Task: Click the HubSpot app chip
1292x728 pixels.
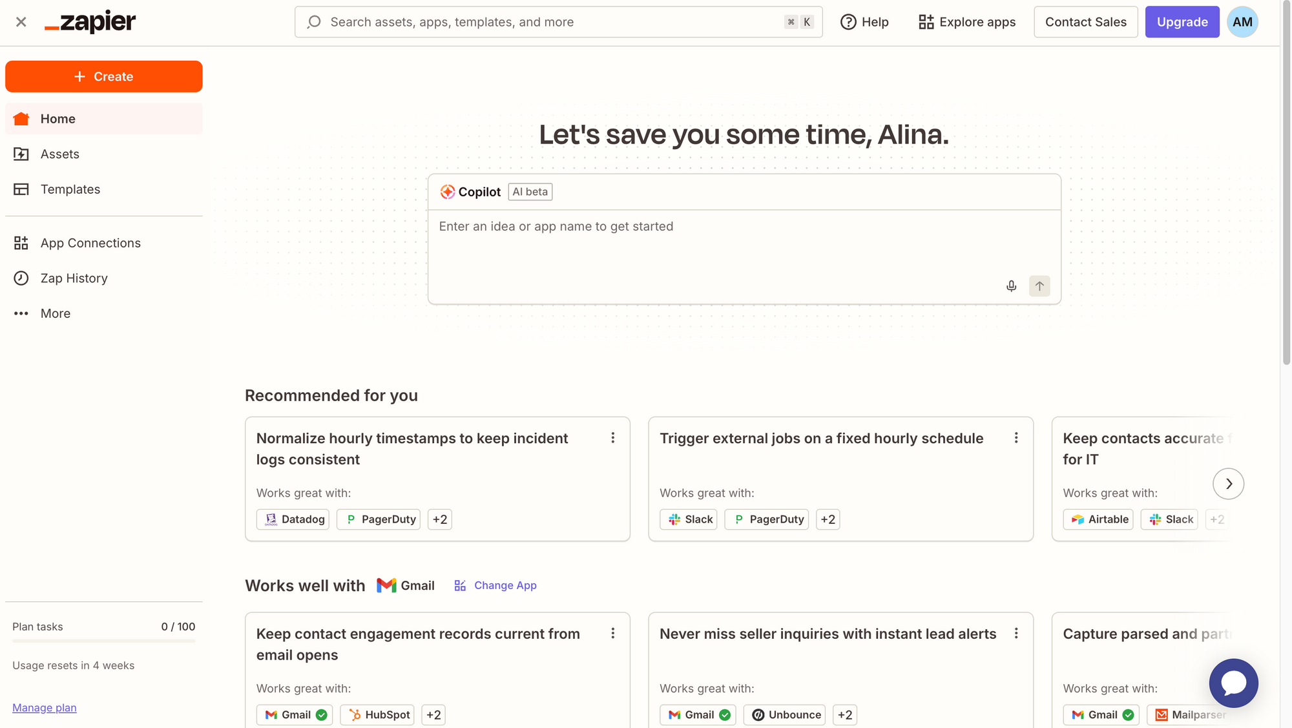Action: pyautogui.click(x=377, y=715)
